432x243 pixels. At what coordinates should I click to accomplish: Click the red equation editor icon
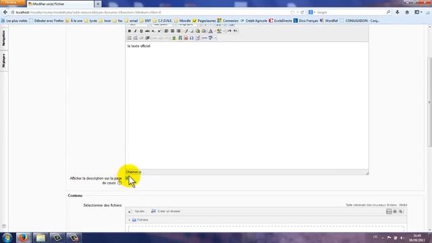coord(186,38)
